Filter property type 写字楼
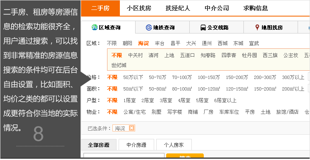Image resolution: width=310 pixels, height=160 pixels. point(175,112)
